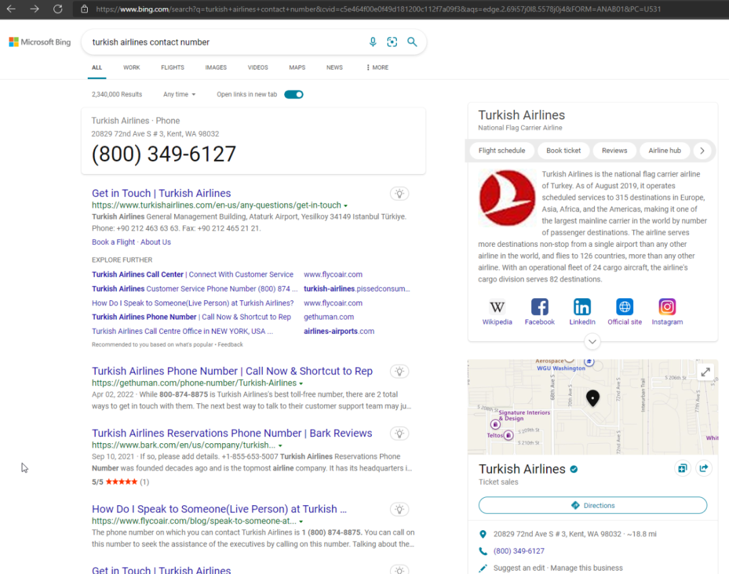Open Turkish Airlines Call Center explore link
The height and width of the screenshot is (574, 729).
pyautogui.click(x=192, y=275)
